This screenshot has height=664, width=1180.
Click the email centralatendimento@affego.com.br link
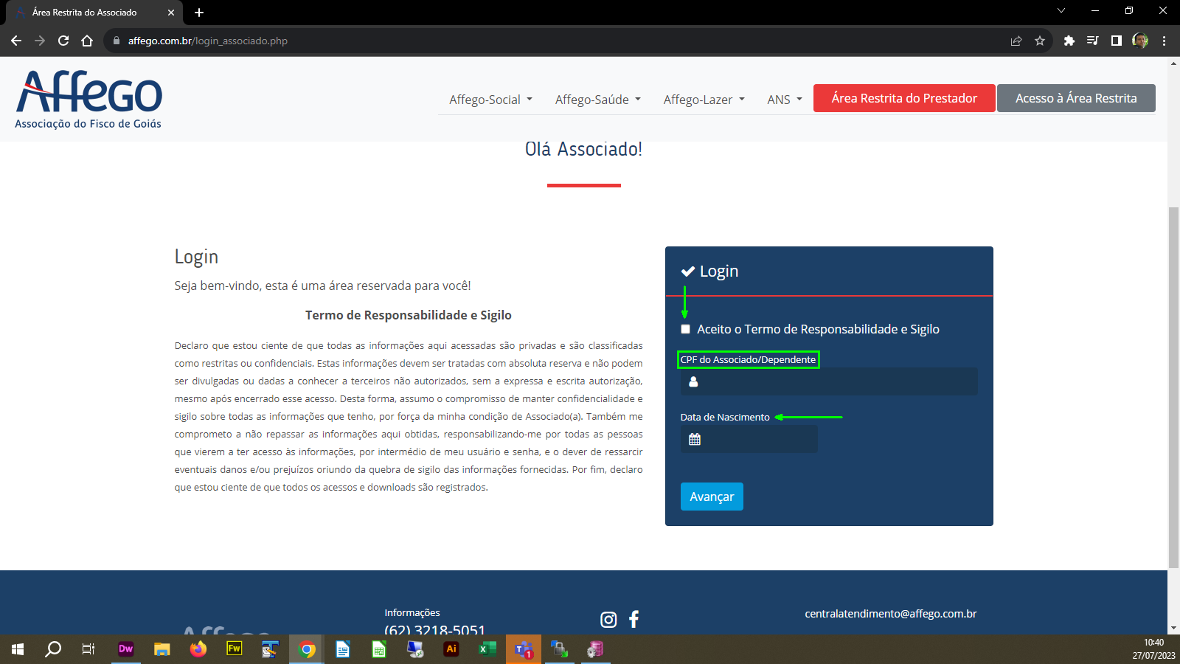coord(890,613)
